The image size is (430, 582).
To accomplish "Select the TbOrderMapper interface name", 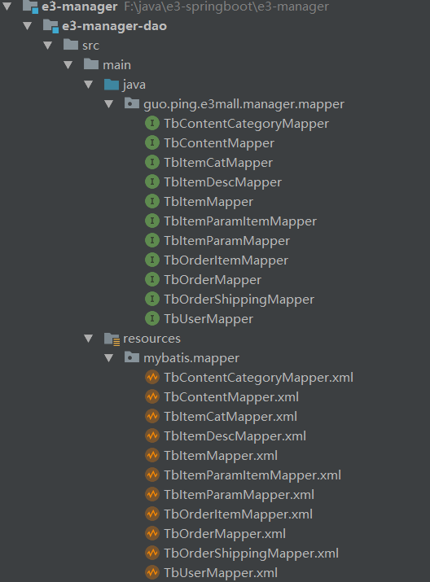I will pos(213,280).
